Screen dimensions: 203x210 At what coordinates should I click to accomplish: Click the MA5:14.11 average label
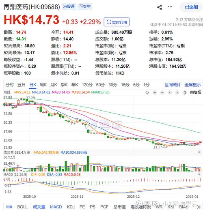(22, 92)
